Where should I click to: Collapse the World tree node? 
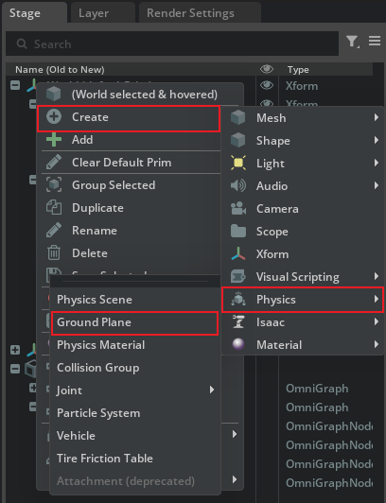click(x=15, y=85)
